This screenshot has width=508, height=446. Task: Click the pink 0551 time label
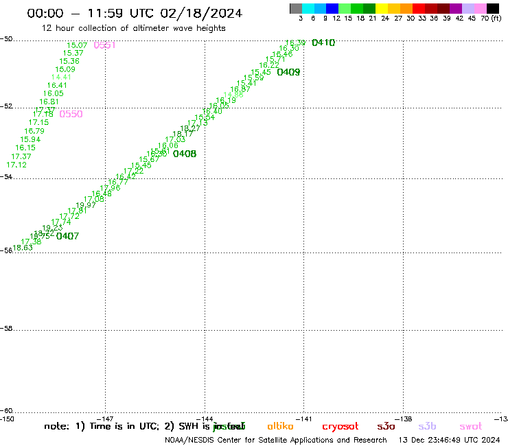pos(104,45)
